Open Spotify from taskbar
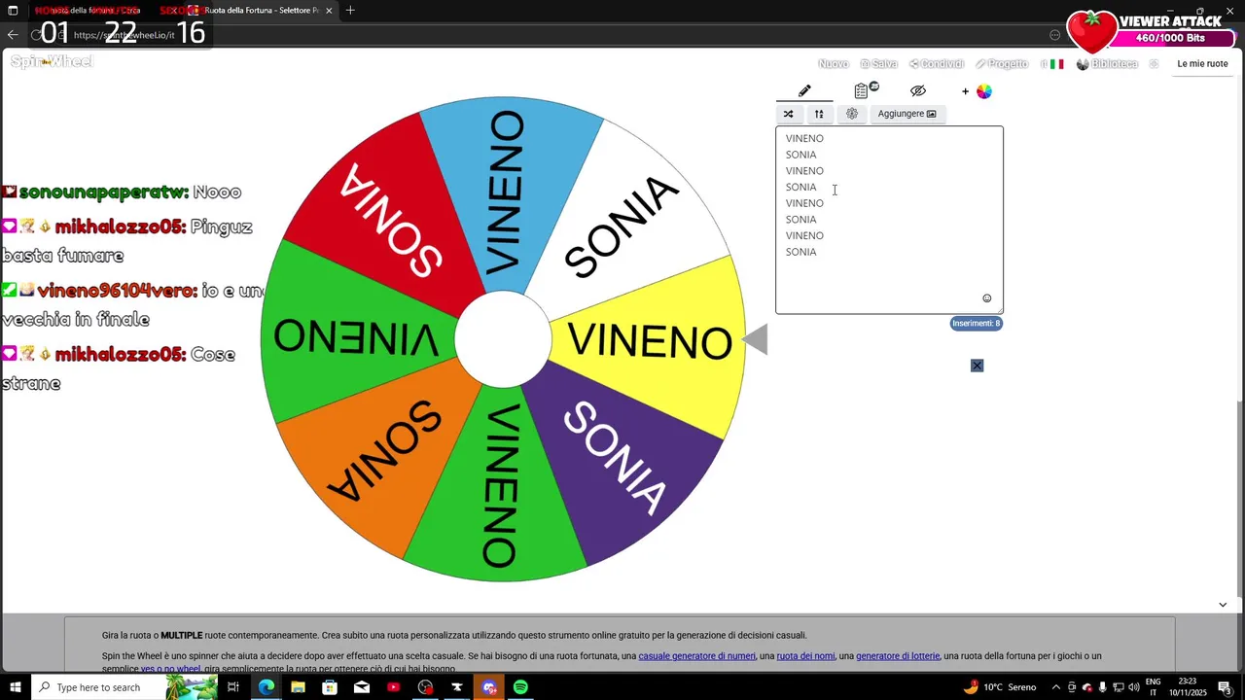 coord(520,687)
